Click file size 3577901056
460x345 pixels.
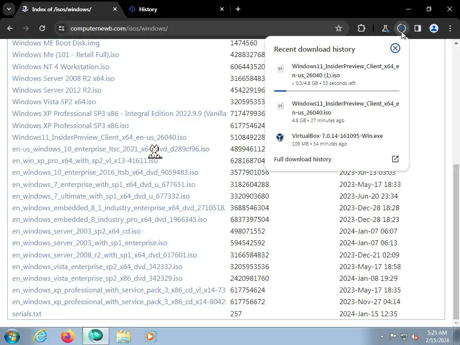[x=250, y=172]
